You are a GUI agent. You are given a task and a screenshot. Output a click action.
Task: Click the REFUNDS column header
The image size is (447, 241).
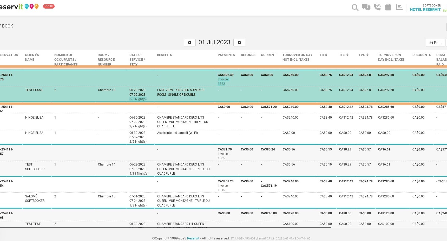[x=248, y=55]
